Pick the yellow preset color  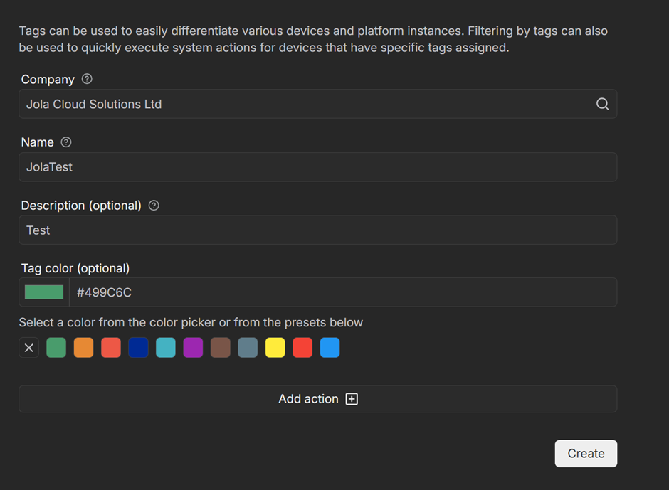click(275, 348)
